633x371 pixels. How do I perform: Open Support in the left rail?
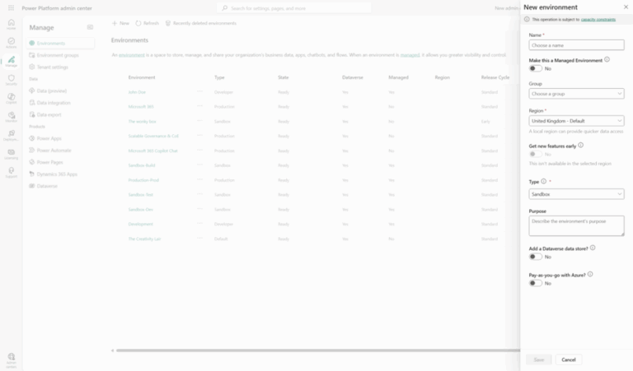coord(12,173)
